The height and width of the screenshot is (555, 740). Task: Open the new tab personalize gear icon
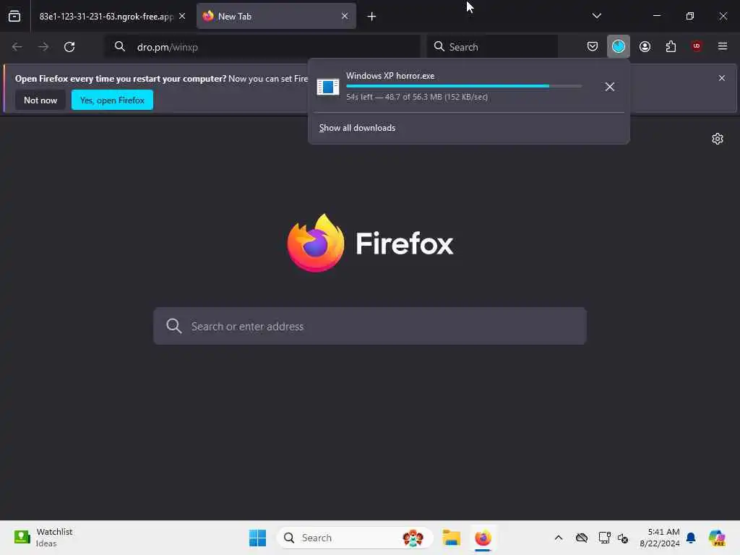[x=718, y=139]
